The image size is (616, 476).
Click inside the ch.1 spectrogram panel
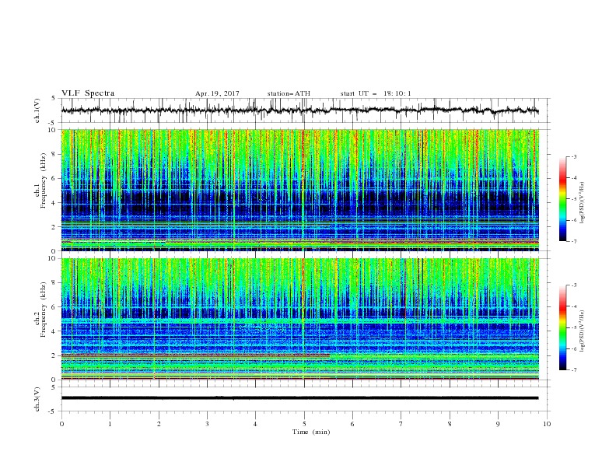300,190
